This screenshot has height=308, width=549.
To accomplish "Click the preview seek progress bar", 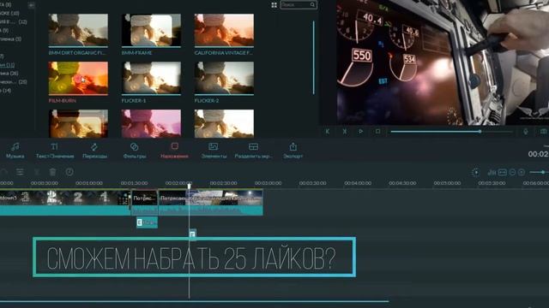I will [x=452, y=132].
